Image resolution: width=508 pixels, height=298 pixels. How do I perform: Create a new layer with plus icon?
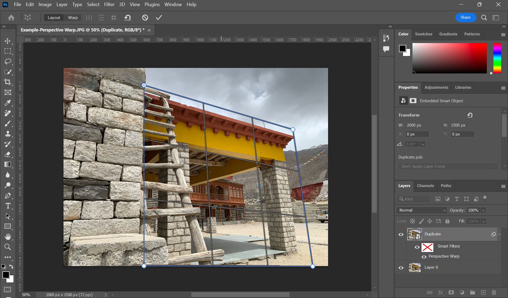[483, 292]
